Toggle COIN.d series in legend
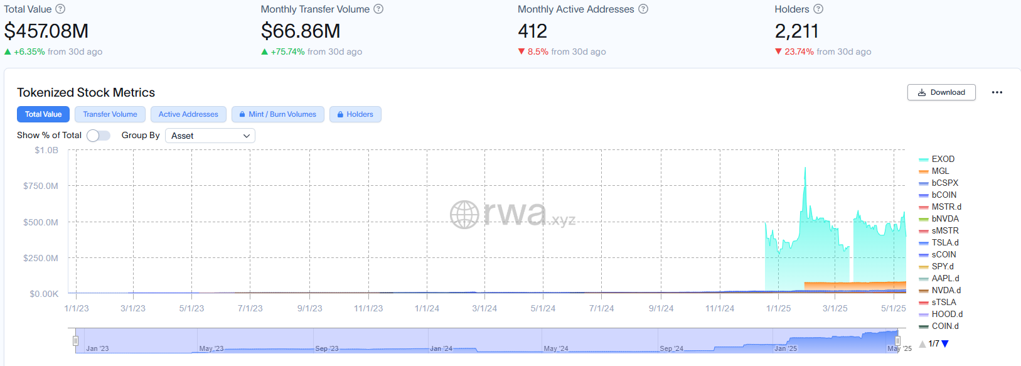Viewport: 1021px width, 366px height. click(x=939, y=326)
